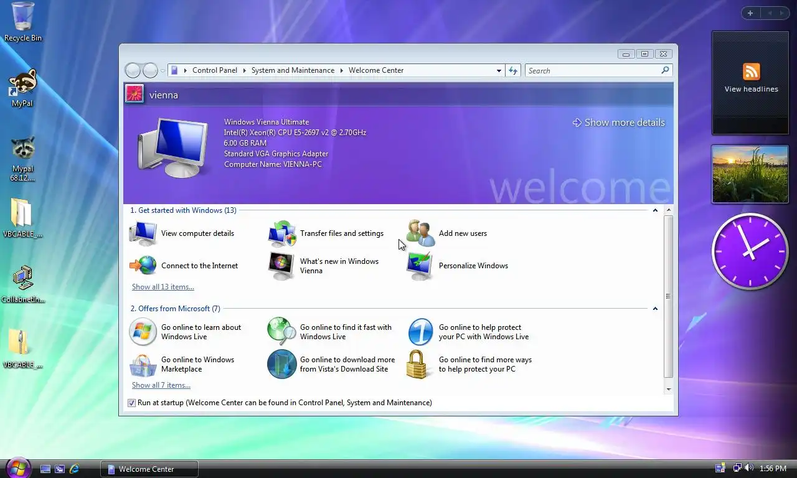Select the Mypal 68.12 installer icon
This screenshot has height=478, width=797.
click(x=23, y=148)
